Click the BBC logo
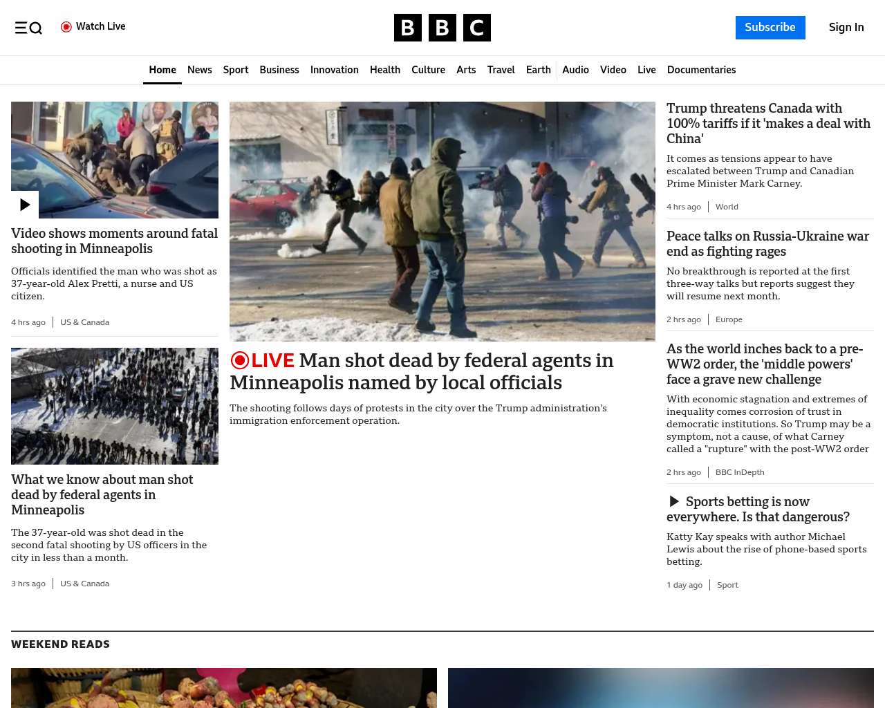 click(x=442, y=28)
